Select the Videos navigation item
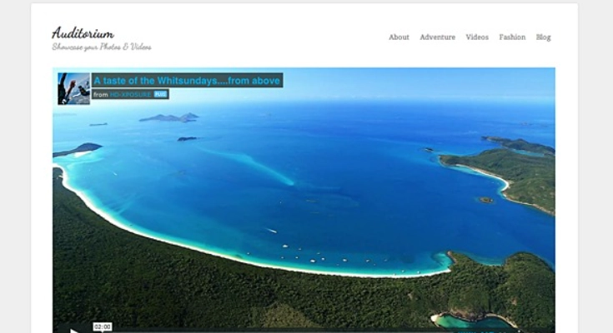 pos(477,37)
